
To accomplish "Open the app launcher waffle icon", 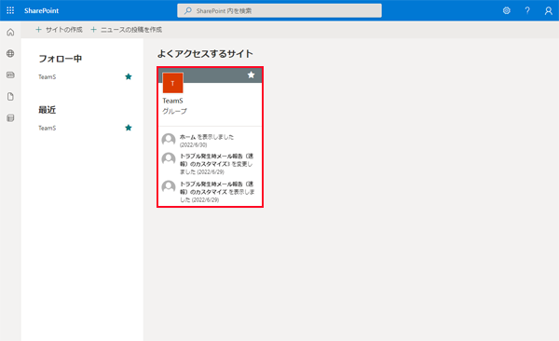I will click(10, 10).
